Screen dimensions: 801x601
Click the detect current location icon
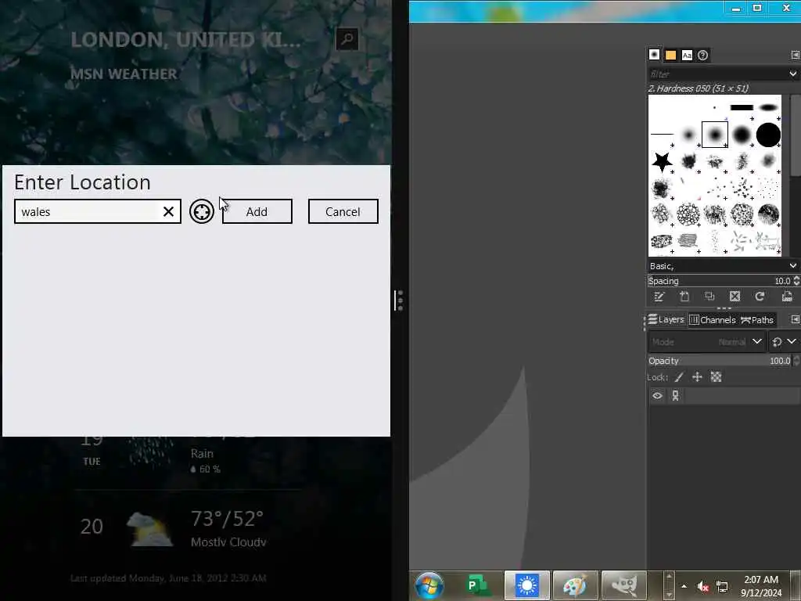point(201,211)
